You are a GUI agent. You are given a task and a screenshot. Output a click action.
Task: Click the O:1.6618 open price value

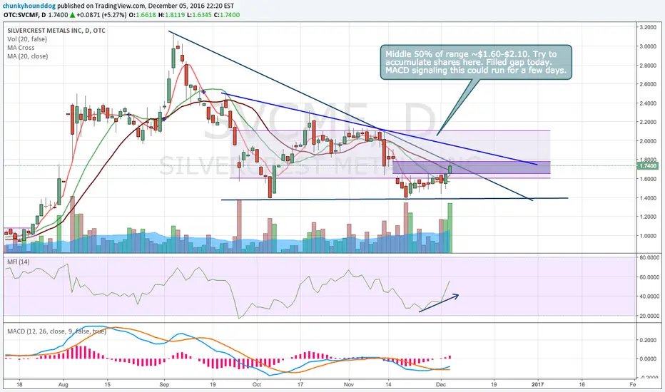pyautogui.click(x=142, y=15)
